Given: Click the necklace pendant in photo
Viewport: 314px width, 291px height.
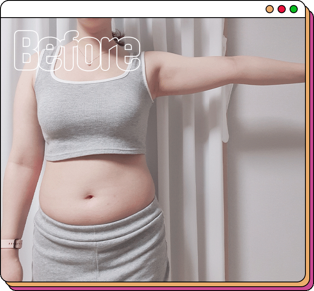Looking at the screenshot, I should click(89, 64).
